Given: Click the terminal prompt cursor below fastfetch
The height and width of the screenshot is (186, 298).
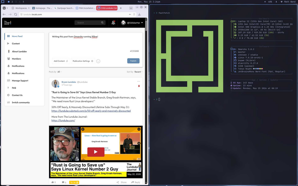Looking at the screenshot, I should 159,99.
